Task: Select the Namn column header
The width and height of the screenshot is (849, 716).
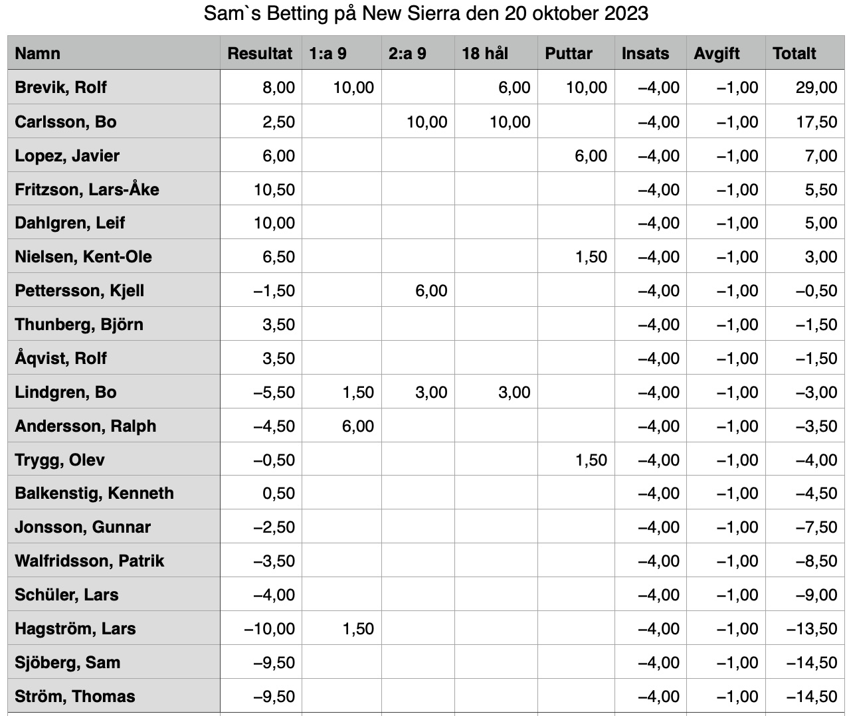Action: (114, 53)
